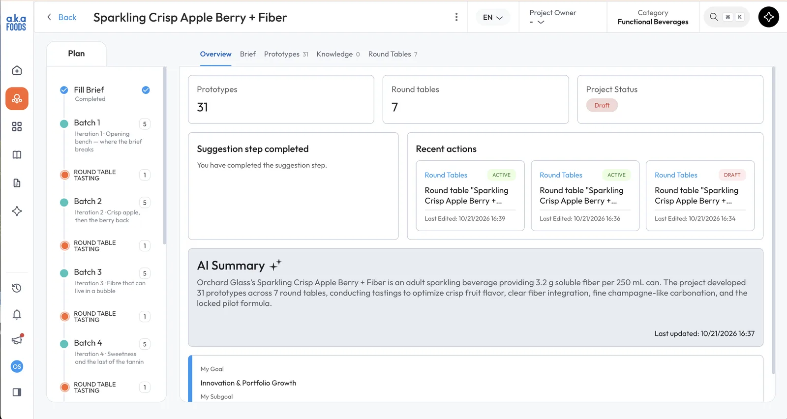Click the main content vertical scrollbar
Viewport: 787px width, 419px height.
pos(774,220)
